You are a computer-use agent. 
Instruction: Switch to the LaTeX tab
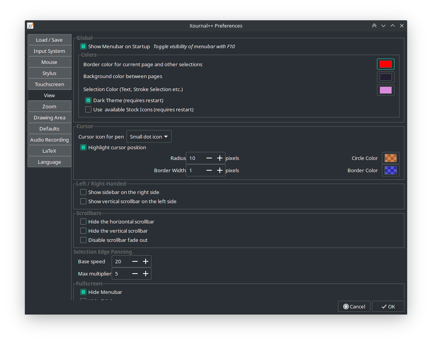(49, 151)
